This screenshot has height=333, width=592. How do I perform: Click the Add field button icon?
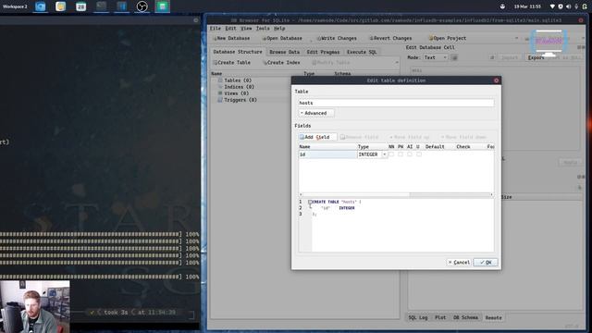(302, 137)
